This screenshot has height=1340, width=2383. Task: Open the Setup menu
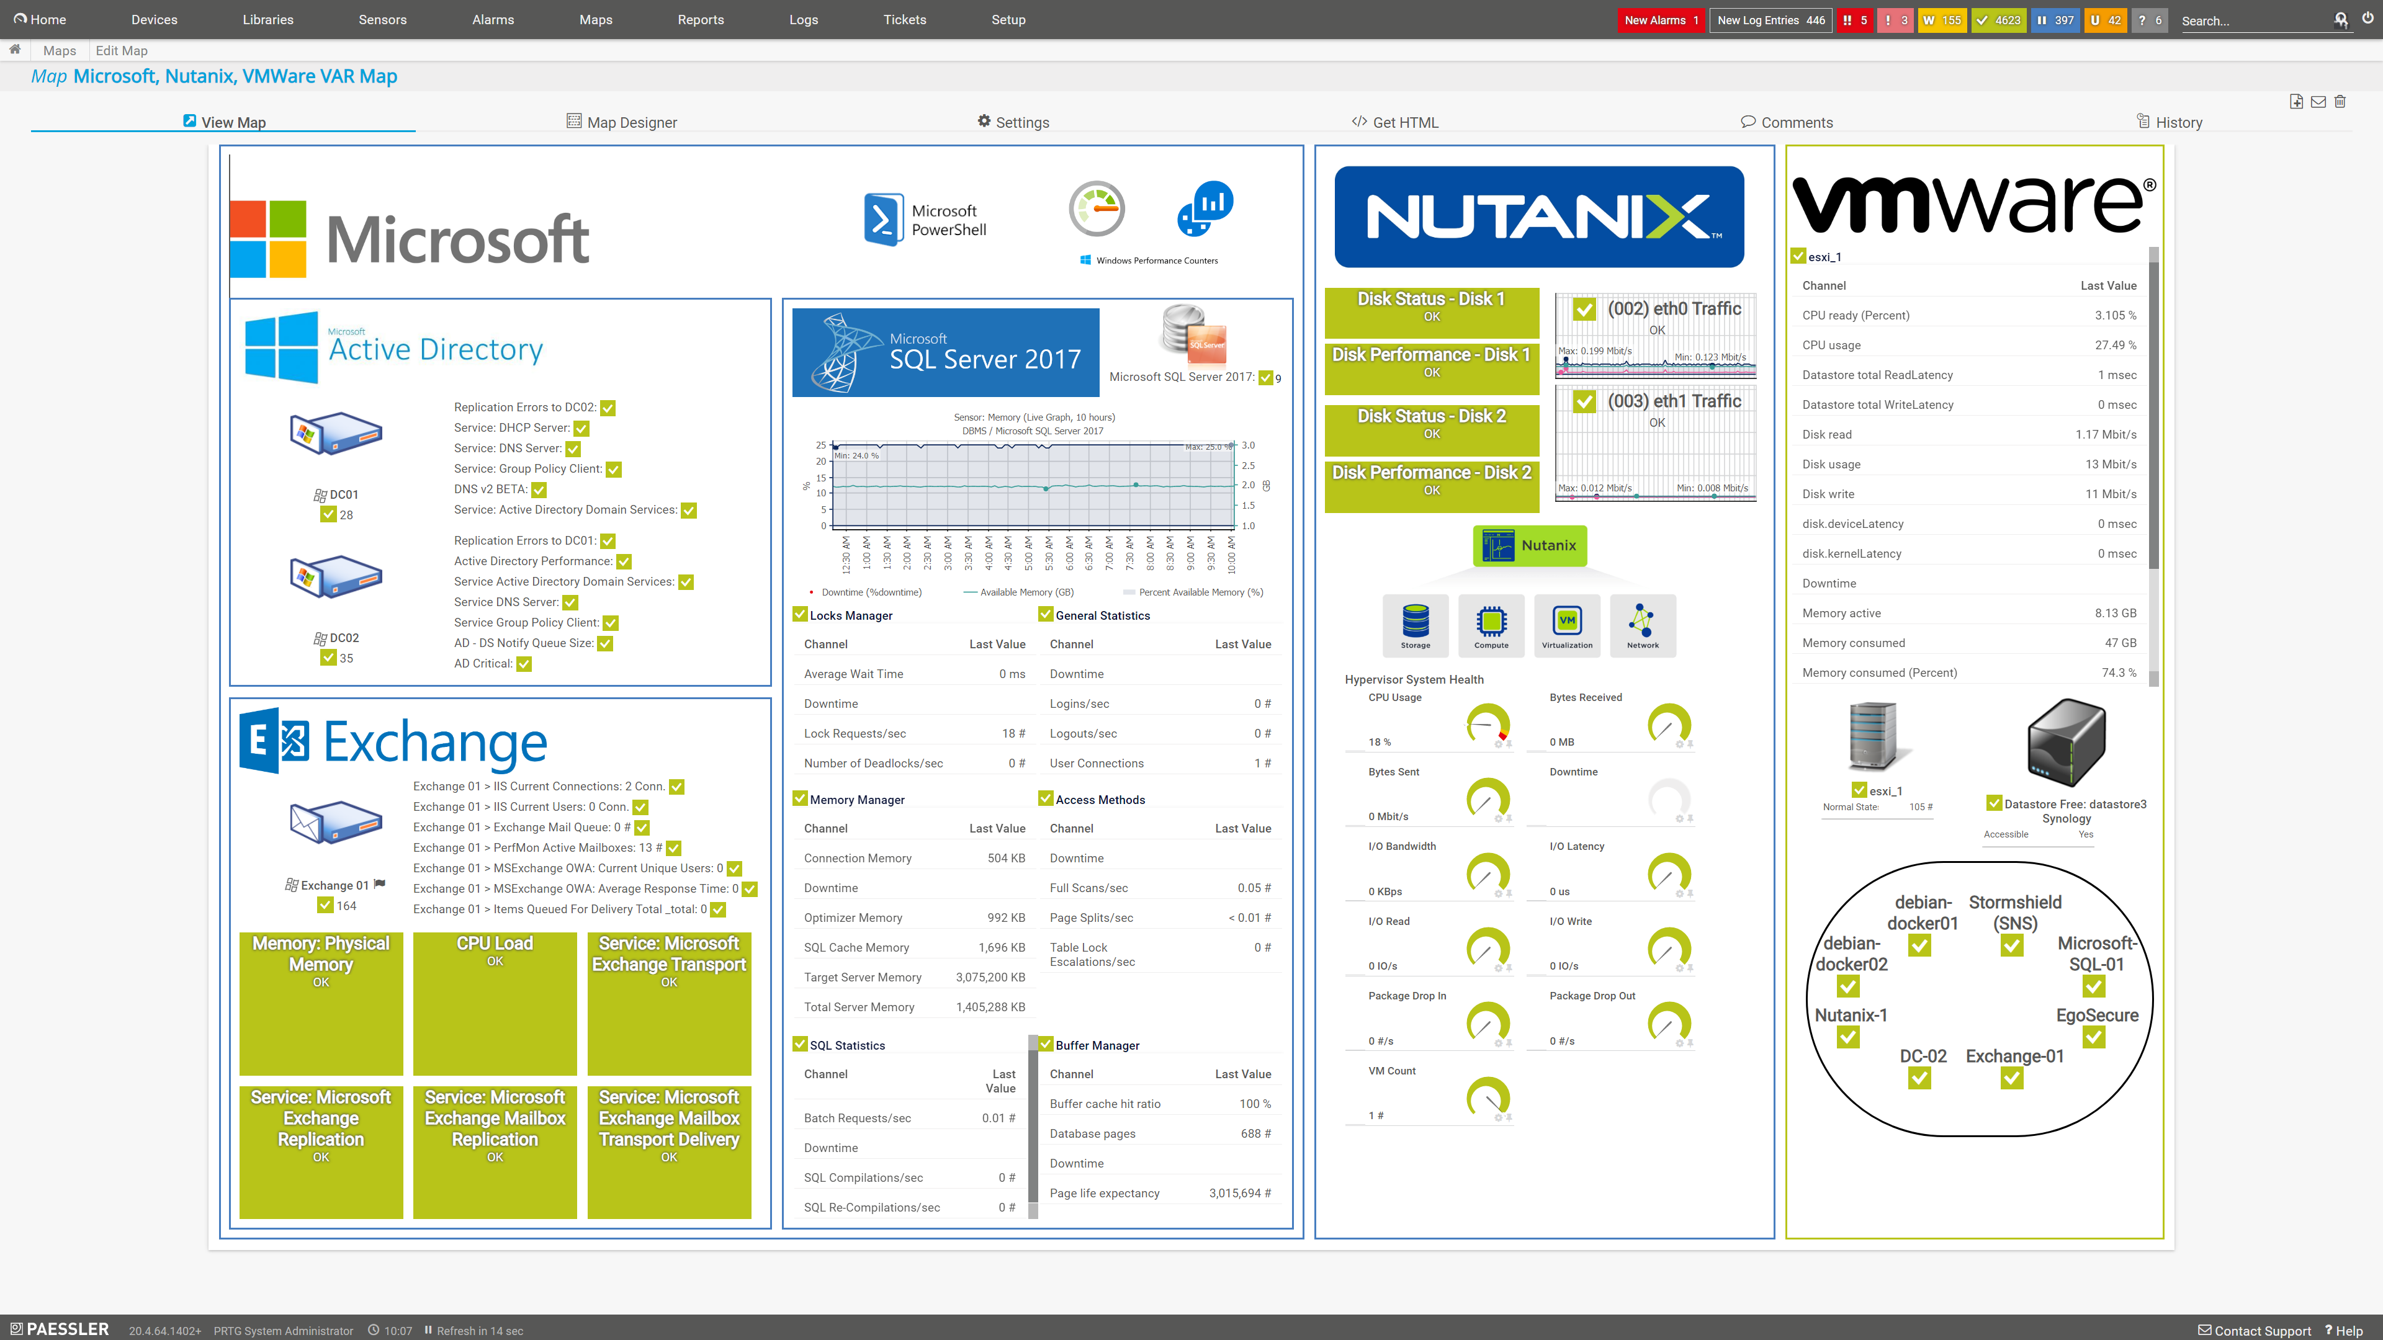pos(1007,19)
